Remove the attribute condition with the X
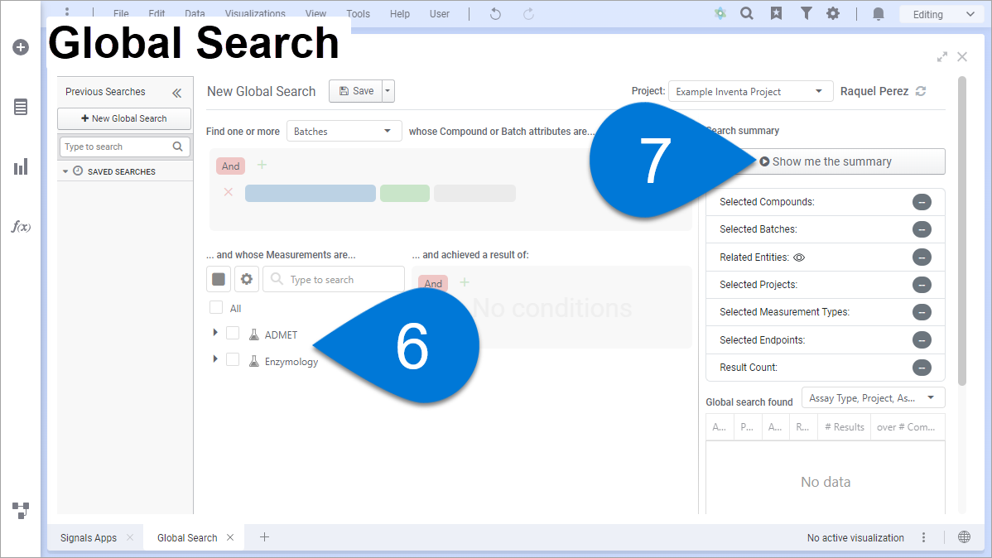 (x=229, y=192)
